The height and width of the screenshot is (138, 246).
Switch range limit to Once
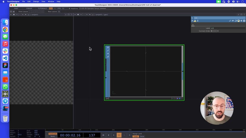click(142, 137)
